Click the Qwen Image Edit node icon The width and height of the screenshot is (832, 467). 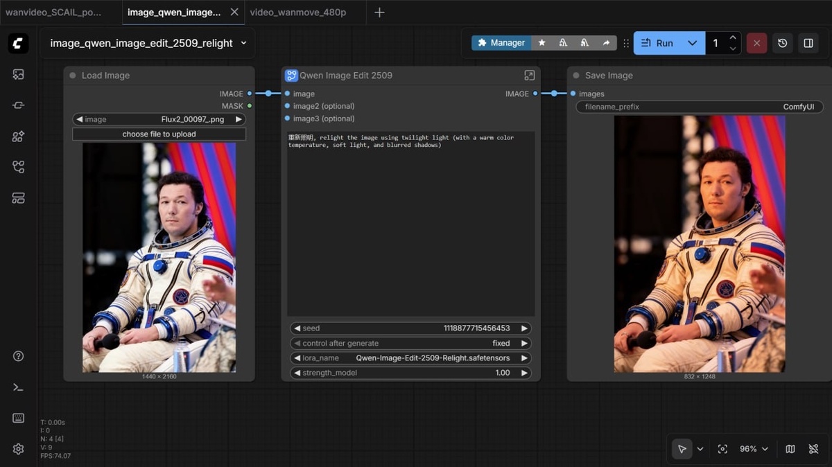coord(291,76)
